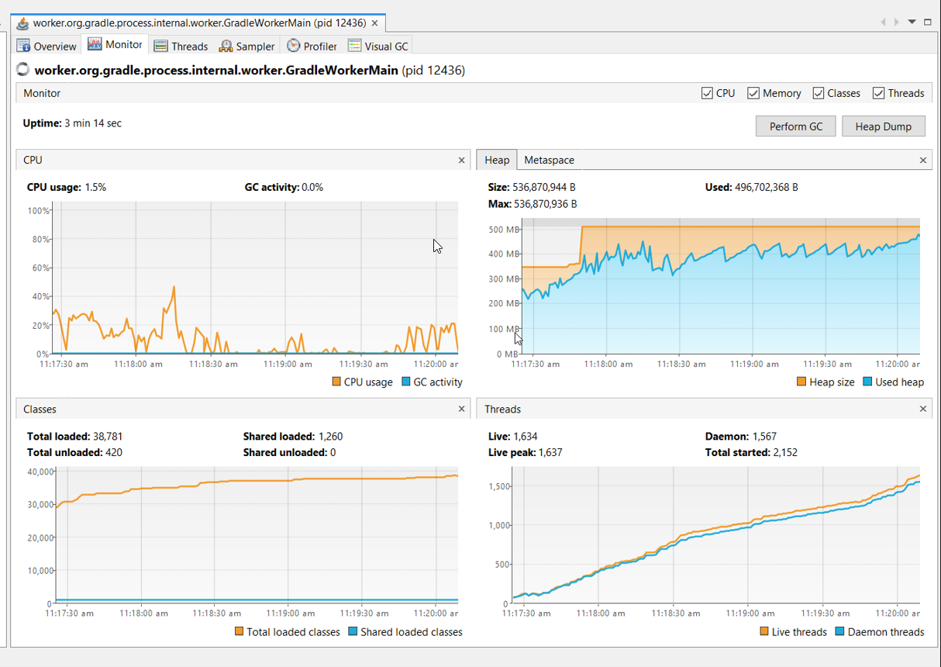Close the Classes graph panel
This screenshot has height=667, width=941.
(462, 409)
